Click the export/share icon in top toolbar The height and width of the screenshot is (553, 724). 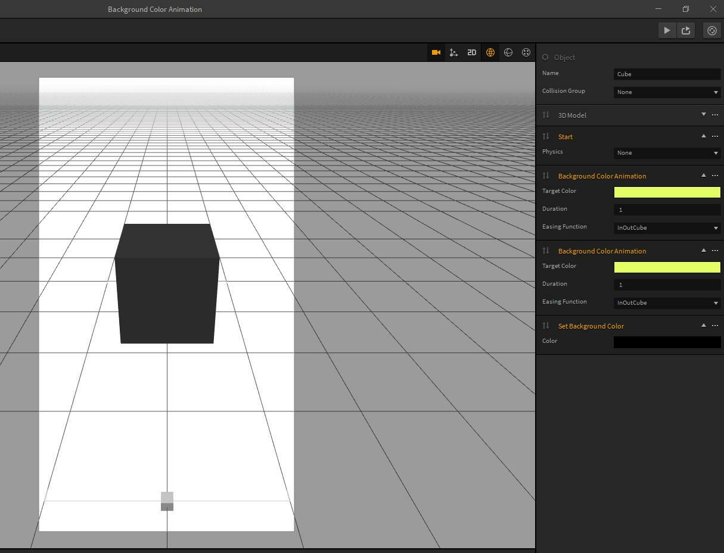[x=686, y=30]
